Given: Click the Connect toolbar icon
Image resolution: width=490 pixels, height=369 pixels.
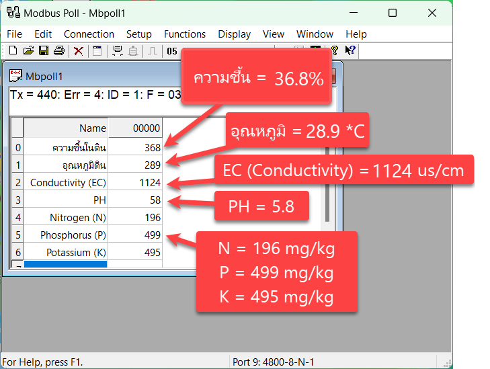Looking at the screenshot, I should (117, 50).
